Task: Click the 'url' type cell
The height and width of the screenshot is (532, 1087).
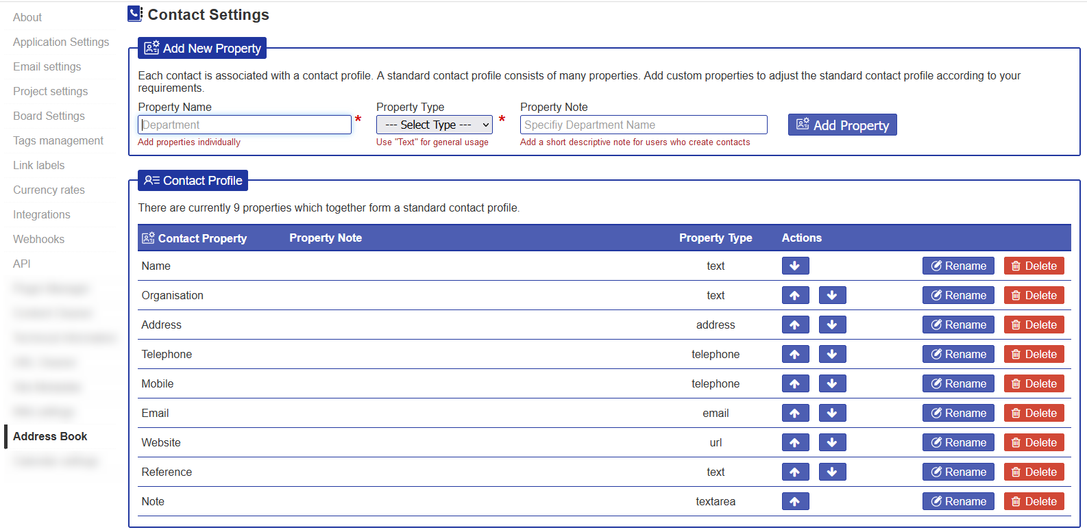Action: [x=716, y=442]
